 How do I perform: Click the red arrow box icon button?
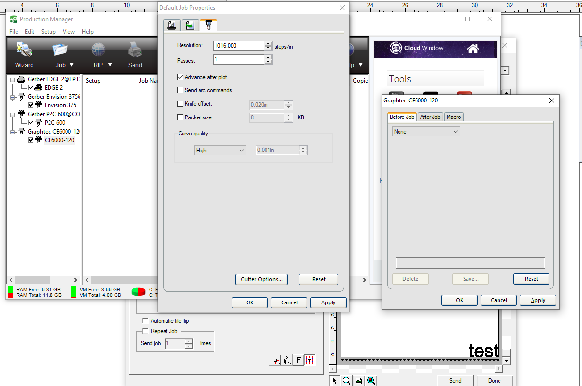click(x=276, y=360)
